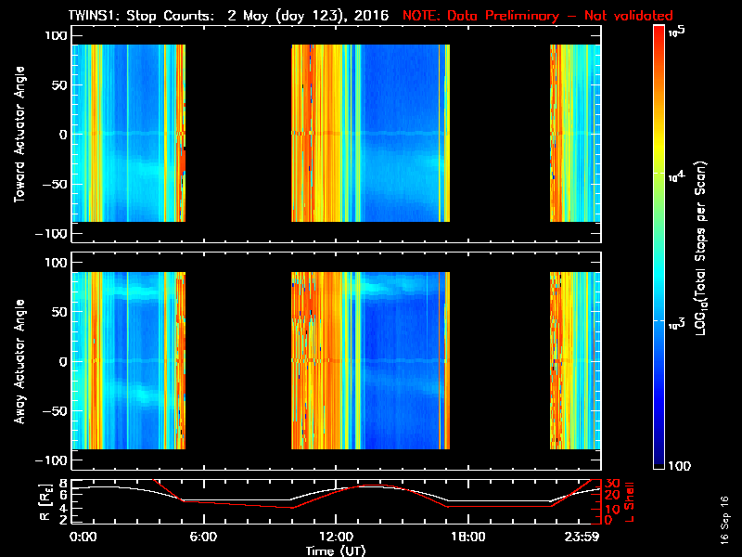Click the 0 tick on Toward Actuator axis
The width and height of the screenshot is (742, 557).
[x=63, y=135]
